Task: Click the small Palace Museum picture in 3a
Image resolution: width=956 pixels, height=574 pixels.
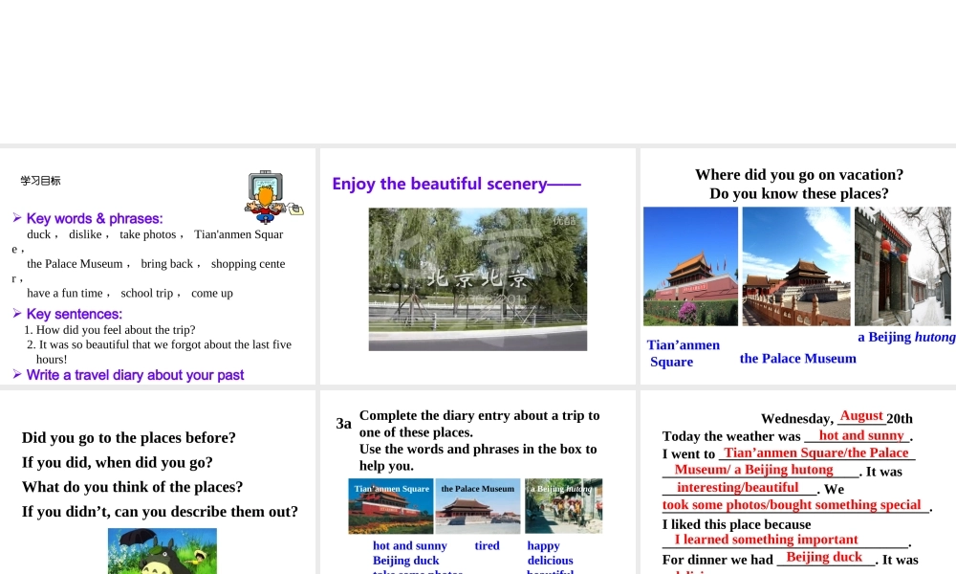Action: (478, 506)
